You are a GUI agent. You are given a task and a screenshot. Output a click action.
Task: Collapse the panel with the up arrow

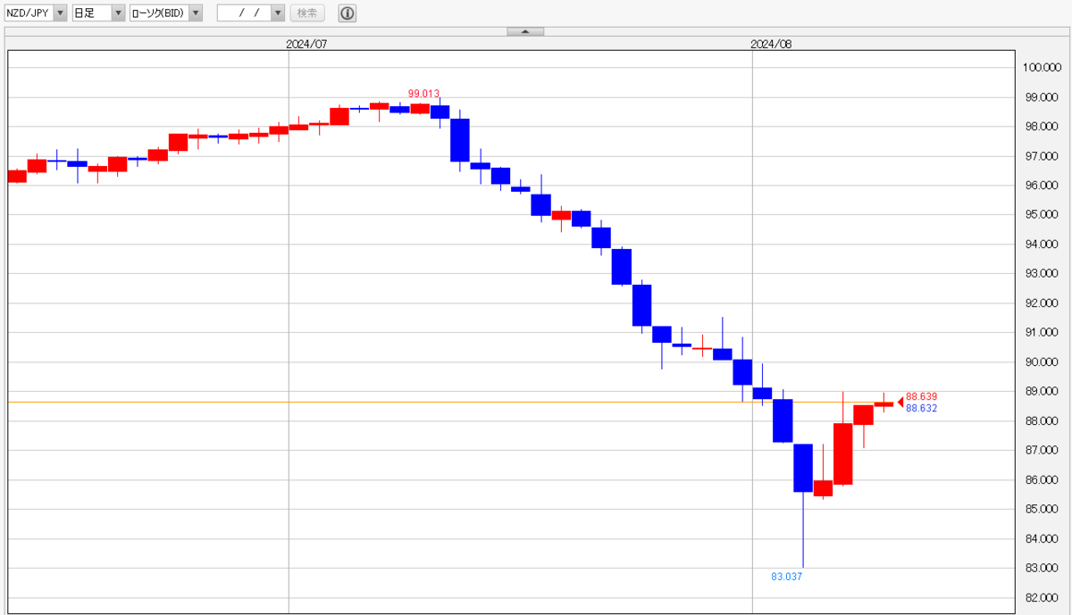tap(525, 31)
